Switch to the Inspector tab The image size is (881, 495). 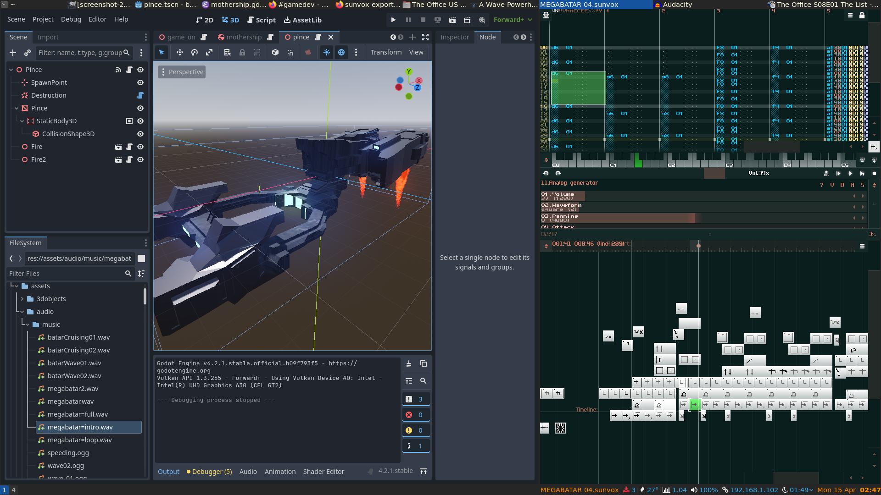(x=454, y=37)
